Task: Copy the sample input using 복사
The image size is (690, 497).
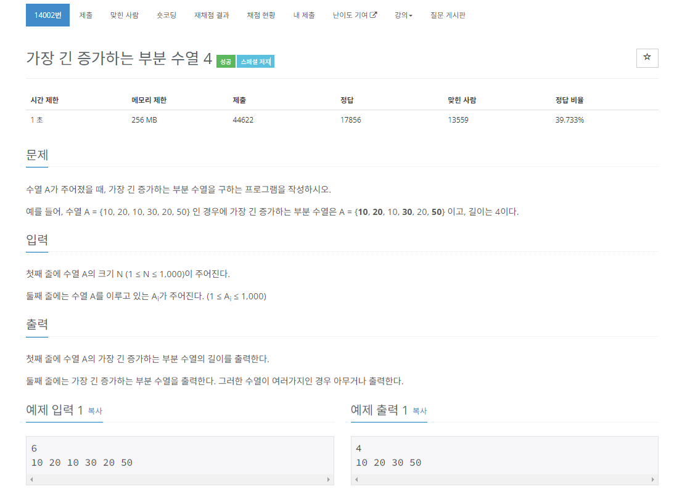Action: [x=95, y=411]
